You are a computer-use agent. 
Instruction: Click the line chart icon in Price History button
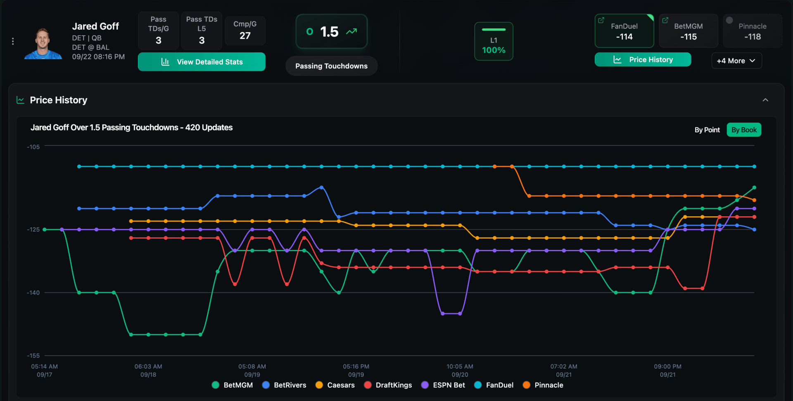point(617,59)
